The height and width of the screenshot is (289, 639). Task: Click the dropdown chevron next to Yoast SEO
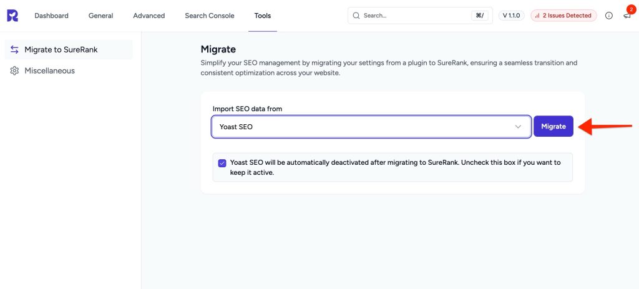(518, 127)
